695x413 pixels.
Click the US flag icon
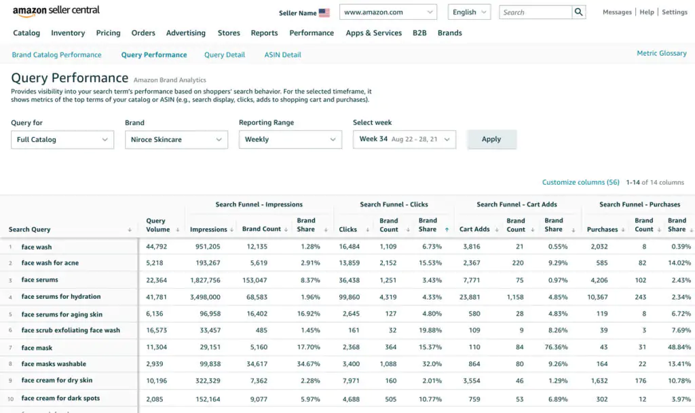(x=324, y=13)
